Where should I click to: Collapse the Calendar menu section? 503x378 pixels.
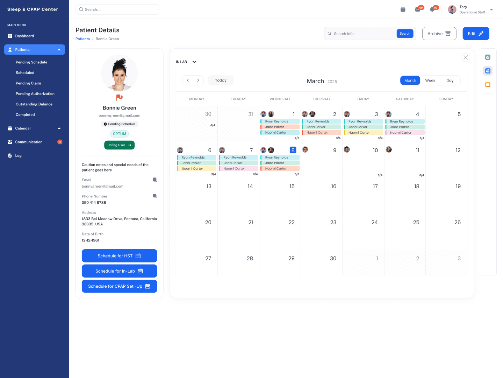point(59,128)
